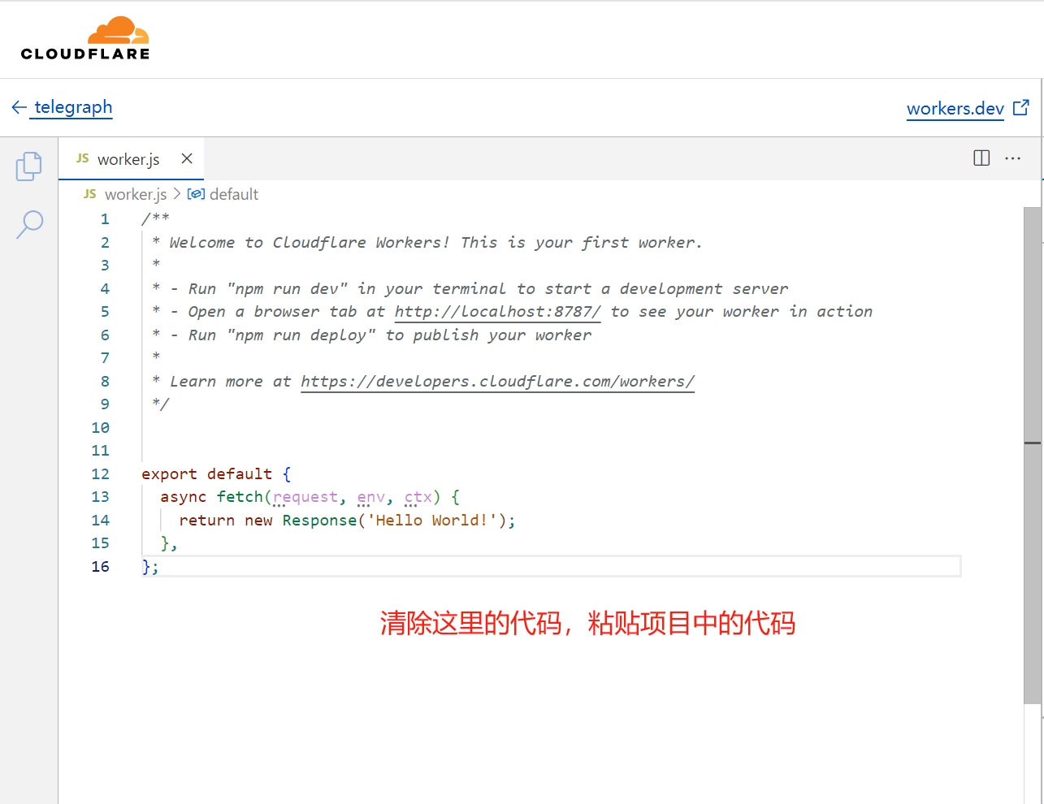
Task: Click worker.js in the breadcrumb path
Action: [135, 194]
